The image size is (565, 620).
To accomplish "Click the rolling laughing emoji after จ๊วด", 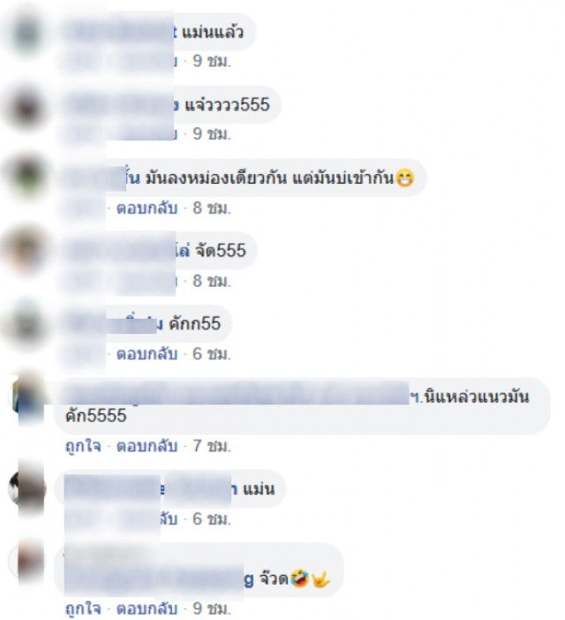I will point(299,579).
